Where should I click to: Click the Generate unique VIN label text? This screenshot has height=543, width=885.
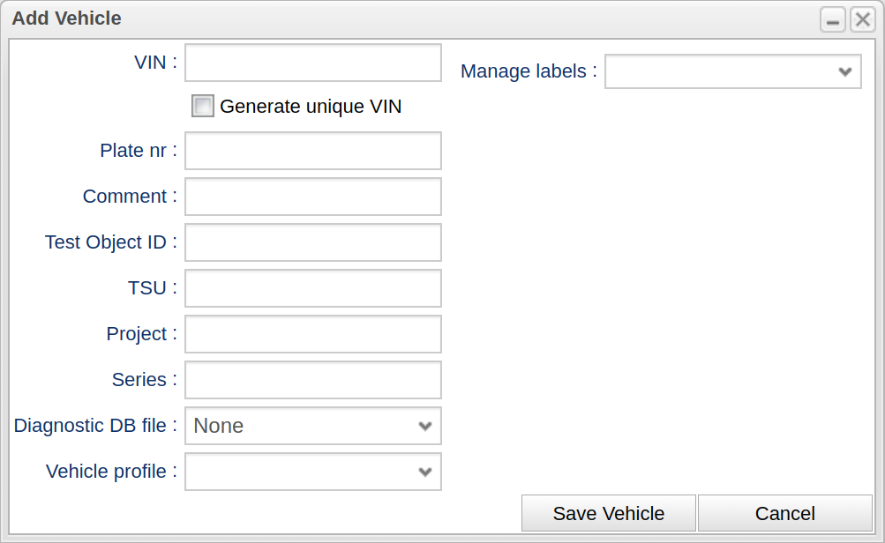311,107
